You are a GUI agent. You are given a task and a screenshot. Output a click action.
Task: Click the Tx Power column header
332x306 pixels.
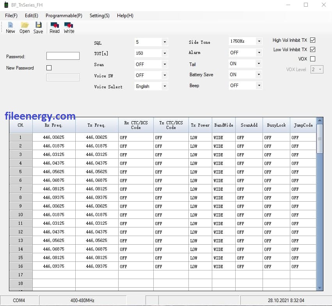(x=200, y=125)
